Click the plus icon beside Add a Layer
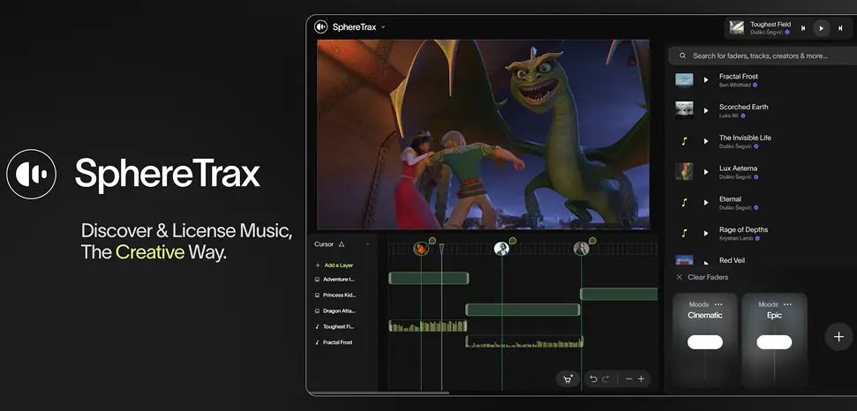The height and width of the screenshot is (411, 857). pos(318,265)
